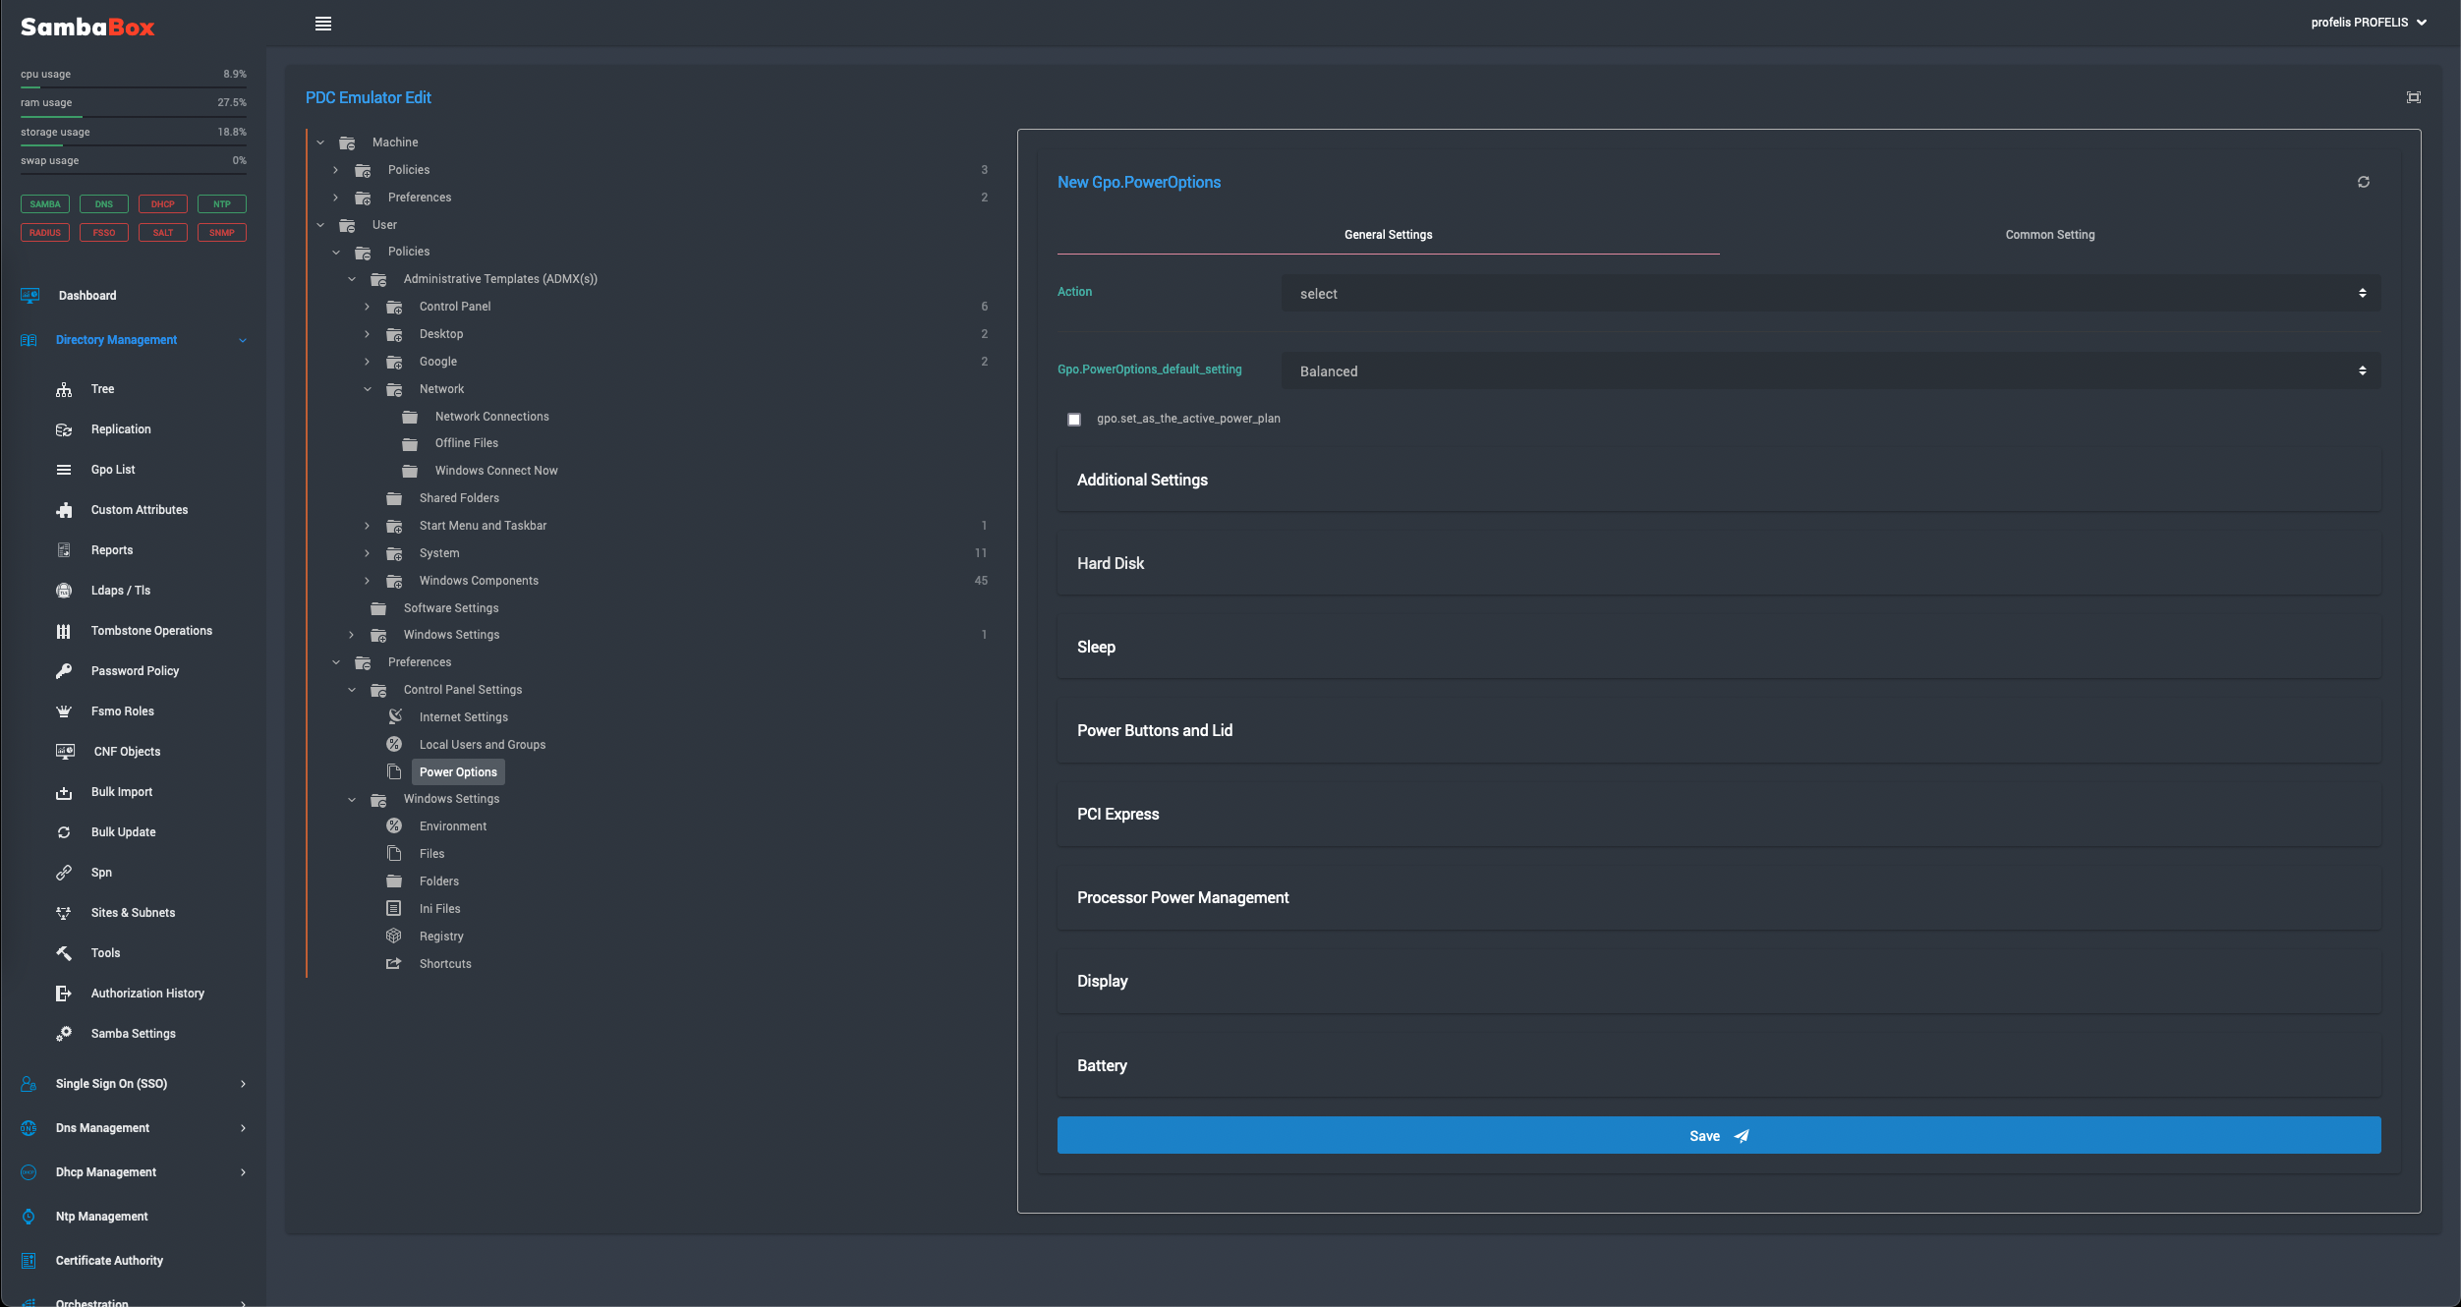Expand Machine Policies node chevron
The height and width of the screenshot is (1307, 2461).
coord(336,170)
